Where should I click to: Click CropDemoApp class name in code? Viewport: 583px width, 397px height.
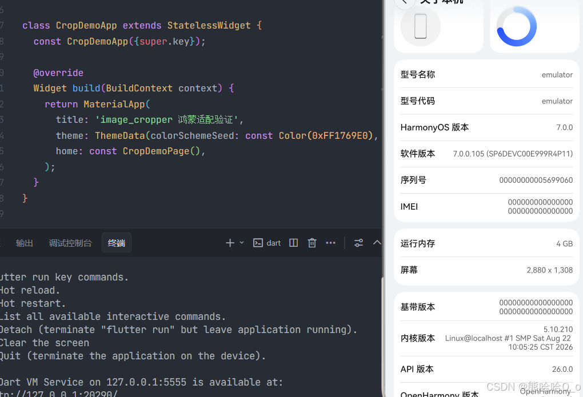click(x=86, y=26)
